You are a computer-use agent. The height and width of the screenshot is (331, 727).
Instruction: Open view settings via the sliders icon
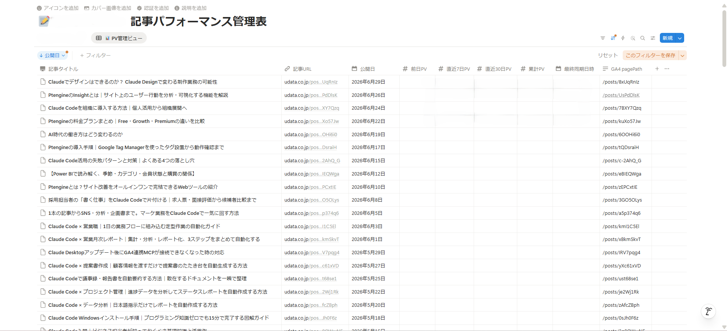653,38
